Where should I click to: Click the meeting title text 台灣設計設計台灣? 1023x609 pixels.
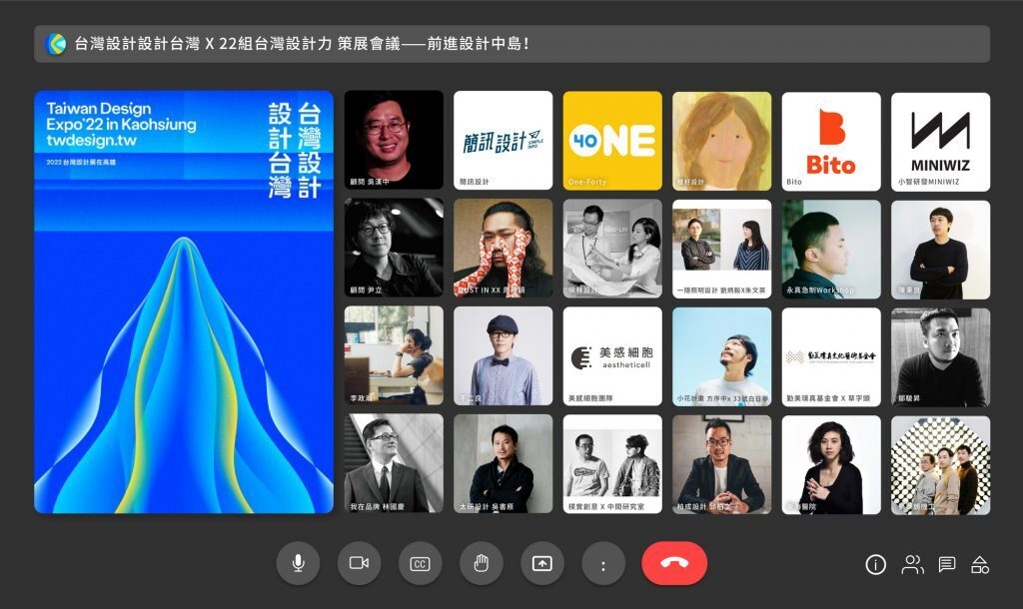pyautogui.click(x=137, y=44)
